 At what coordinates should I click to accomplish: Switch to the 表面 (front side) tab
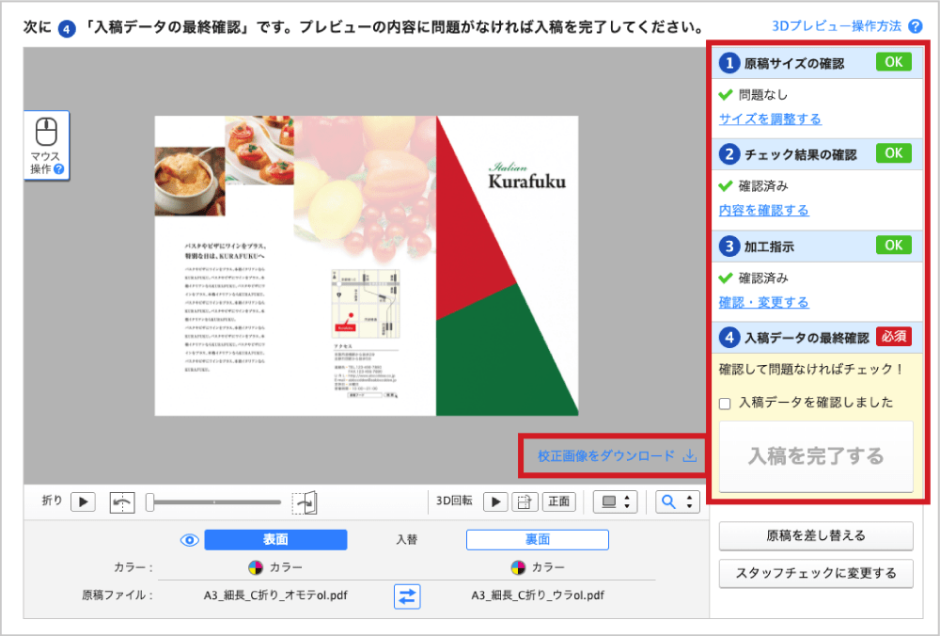pyautogui.click(x=275, y=540)
